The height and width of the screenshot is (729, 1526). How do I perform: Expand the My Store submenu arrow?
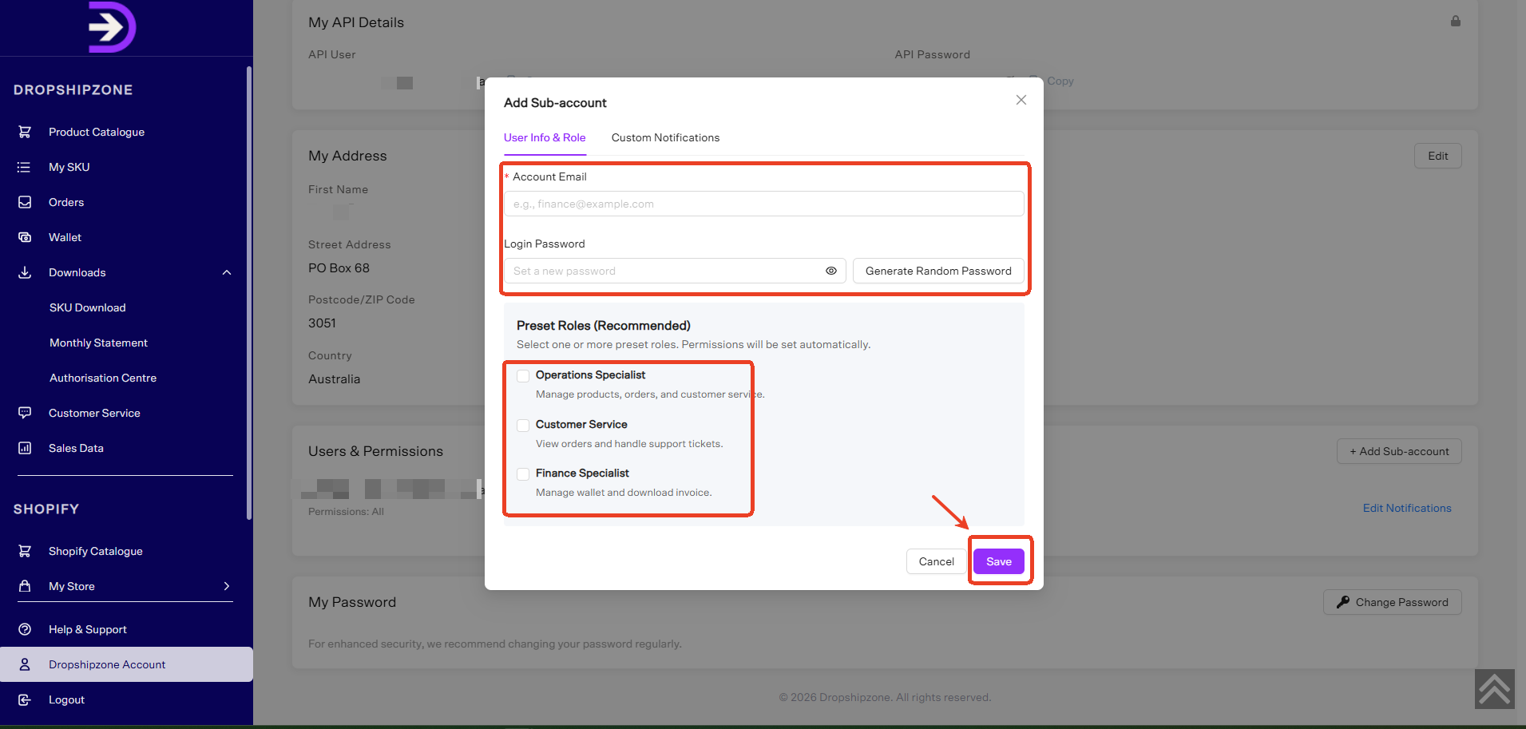point(227,586)
